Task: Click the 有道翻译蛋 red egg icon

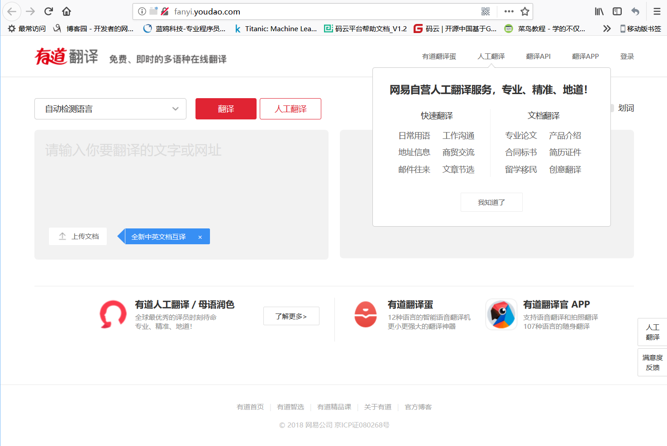Action: [366, 314]
